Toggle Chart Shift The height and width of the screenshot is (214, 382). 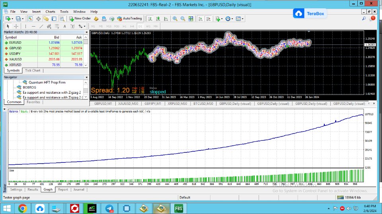pos(208,19)
